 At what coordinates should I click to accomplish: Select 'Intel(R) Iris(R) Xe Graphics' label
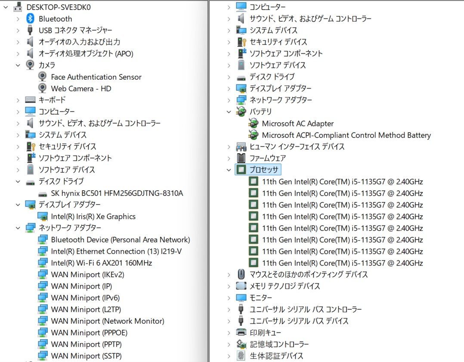(x=93, y=217)
